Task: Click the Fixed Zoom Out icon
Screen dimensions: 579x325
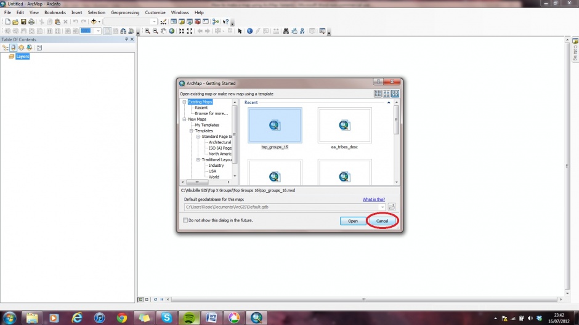Action: 190,31
